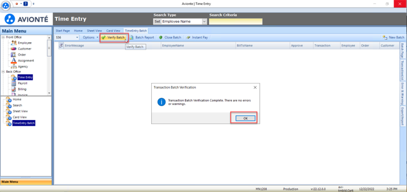
Task: Switch to the Card View tab
Action: [x=113, y=31]
